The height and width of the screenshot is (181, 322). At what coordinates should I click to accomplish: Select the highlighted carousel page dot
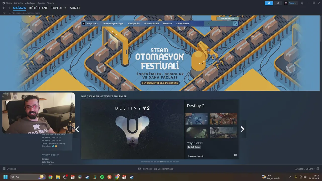(x=161, y=162)
